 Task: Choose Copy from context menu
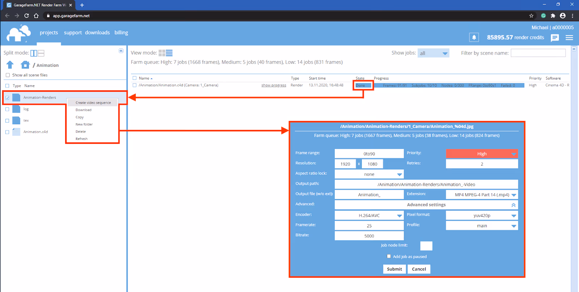[x=80, y=117]
